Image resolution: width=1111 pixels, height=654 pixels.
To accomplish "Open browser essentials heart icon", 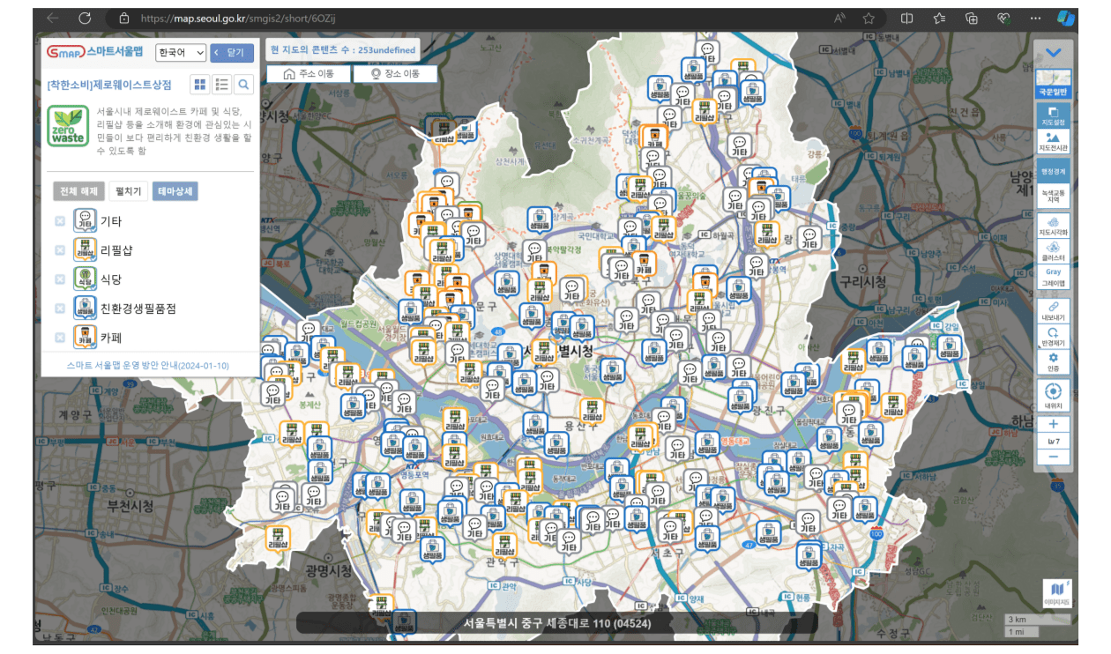I will (1003, 18).
